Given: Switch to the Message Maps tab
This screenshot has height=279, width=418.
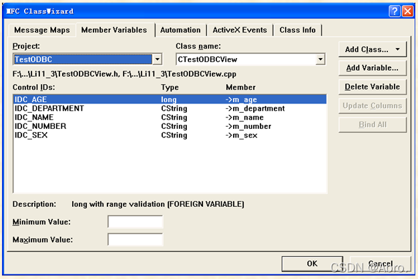Looking at the screenshot, I should pyautogui.click(x=42, y=30).
